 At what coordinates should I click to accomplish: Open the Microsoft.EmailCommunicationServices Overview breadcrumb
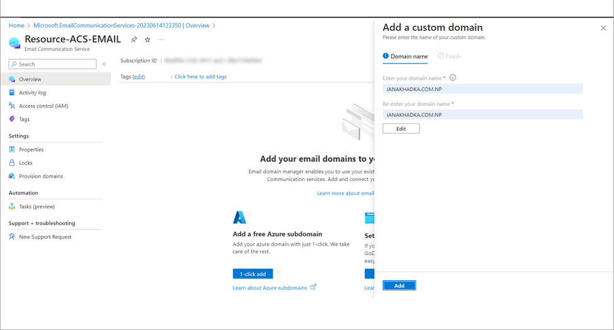pos(122,25)
